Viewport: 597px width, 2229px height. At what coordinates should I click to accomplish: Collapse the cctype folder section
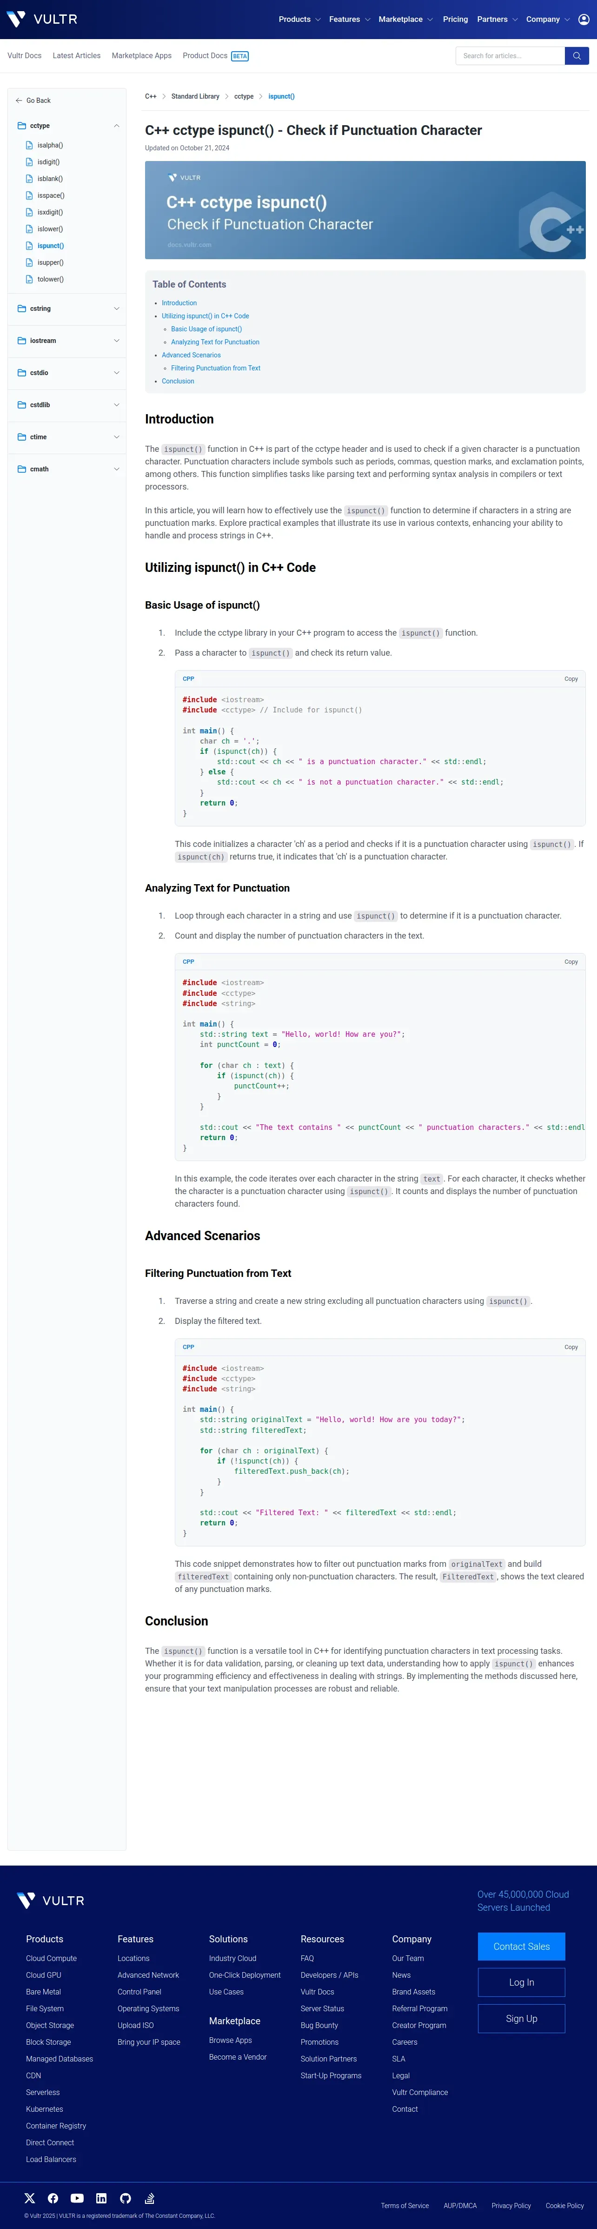click(x=68, y=126)
